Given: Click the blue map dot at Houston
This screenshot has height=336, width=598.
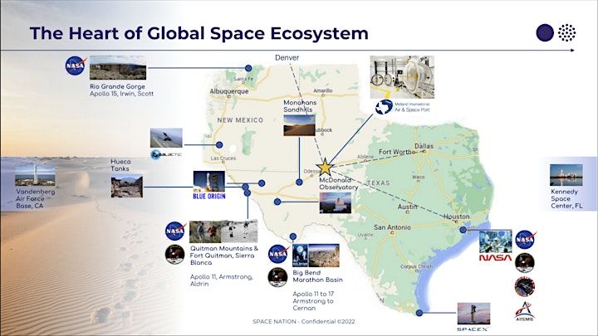Looking at the screenshot, I should click(x=463, y=230).
